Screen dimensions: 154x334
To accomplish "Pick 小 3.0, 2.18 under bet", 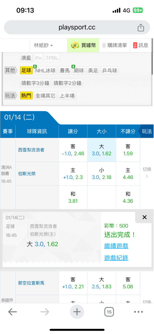I will click(101, 174).
